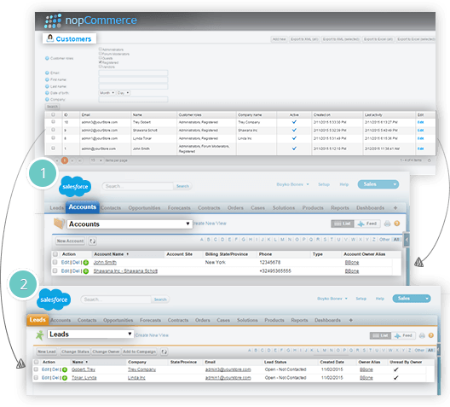Image resolution: width=450 pixels, height=407 pixels.
Task: Click the Customer roles help icon
Action: [47, 58]
